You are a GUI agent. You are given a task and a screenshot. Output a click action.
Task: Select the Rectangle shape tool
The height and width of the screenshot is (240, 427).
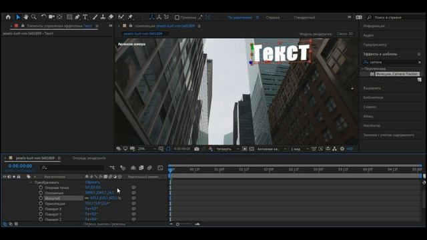click(69, 17)
